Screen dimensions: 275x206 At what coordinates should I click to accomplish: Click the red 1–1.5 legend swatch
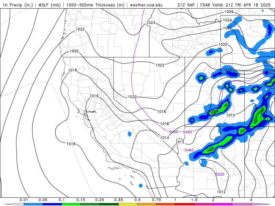pyautogui.click(x=185, y=204)
